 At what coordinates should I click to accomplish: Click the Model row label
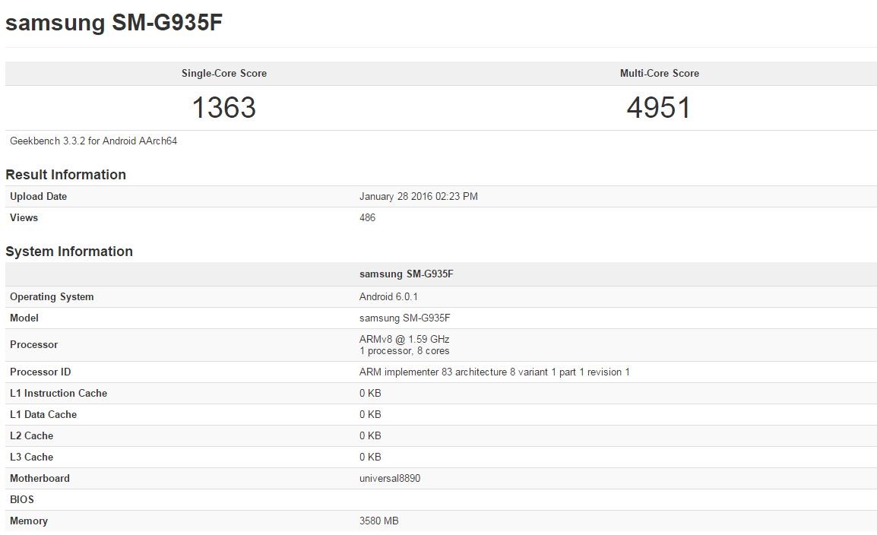click(x=24, y=318)
